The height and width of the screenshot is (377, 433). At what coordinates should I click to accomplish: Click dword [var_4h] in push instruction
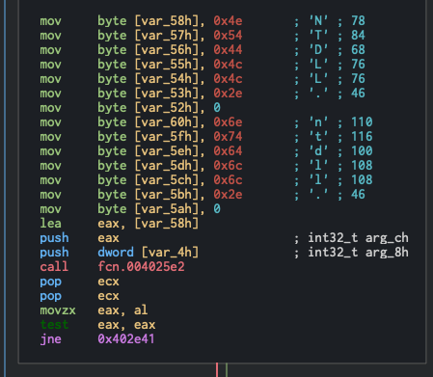[149, 253]
